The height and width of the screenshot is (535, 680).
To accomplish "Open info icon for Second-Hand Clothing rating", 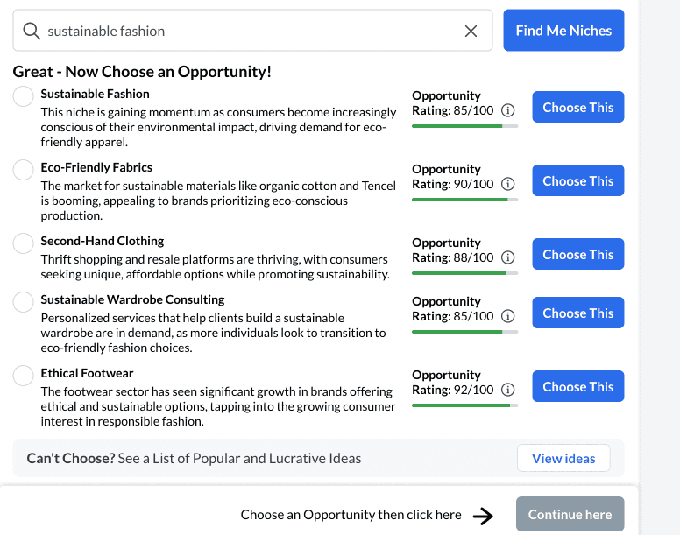I will (508, 257).
